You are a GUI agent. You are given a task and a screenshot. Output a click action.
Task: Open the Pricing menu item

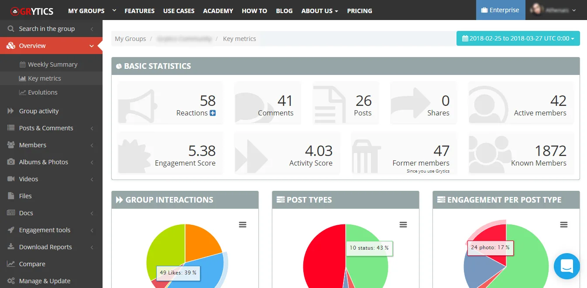point(360,10)
